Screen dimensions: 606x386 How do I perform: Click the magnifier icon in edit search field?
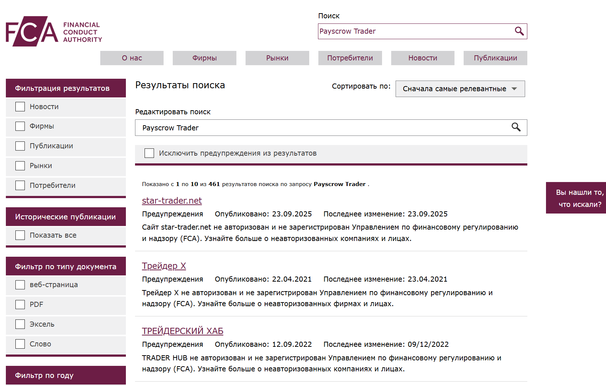coord(516,127)
